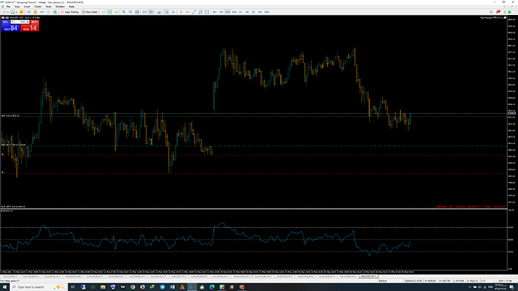The width and height of the screenshot is (518, 291).
Task: Select the vertical line drawing tool
Action: [181, 12]
